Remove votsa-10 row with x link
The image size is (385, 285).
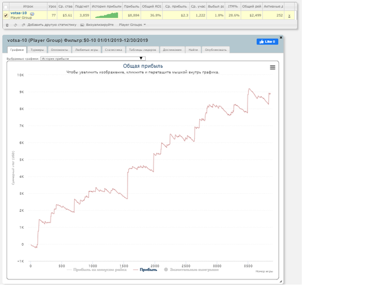(x=289, y=15)
